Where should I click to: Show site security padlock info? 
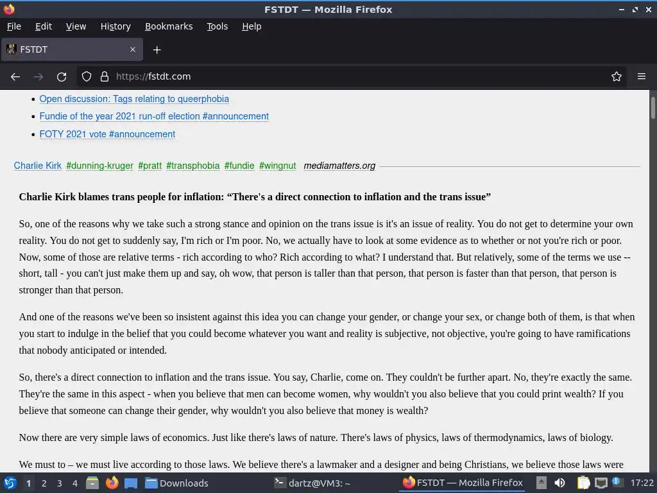click(105, 77)
